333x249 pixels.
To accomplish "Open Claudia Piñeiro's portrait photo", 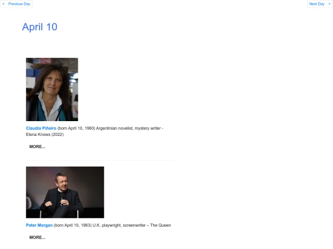I will [52, 89].
